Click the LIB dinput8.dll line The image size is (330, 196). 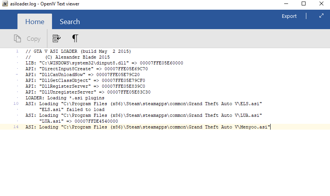point(104,63)
